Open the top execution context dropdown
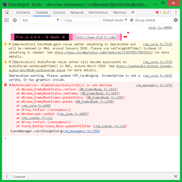This screenshot has width=182, height=182. click(x=40, y=20)
